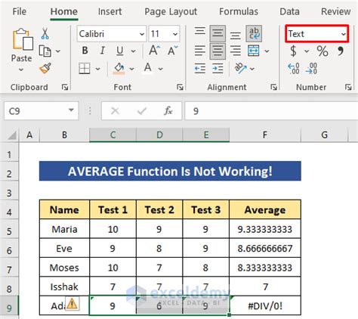Viewport: 358px width, 319px height.
Task: Toggle Italic formatting
Action: tap(102, 51)
